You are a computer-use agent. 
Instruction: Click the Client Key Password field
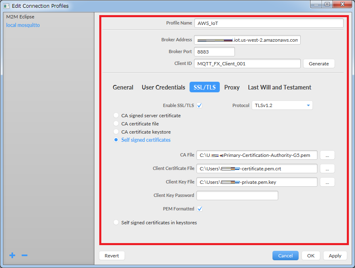237,195
